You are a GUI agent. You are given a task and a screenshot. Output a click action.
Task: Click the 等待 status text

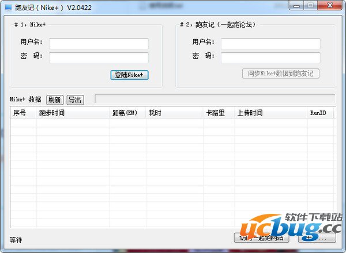[x=16, y=240]
